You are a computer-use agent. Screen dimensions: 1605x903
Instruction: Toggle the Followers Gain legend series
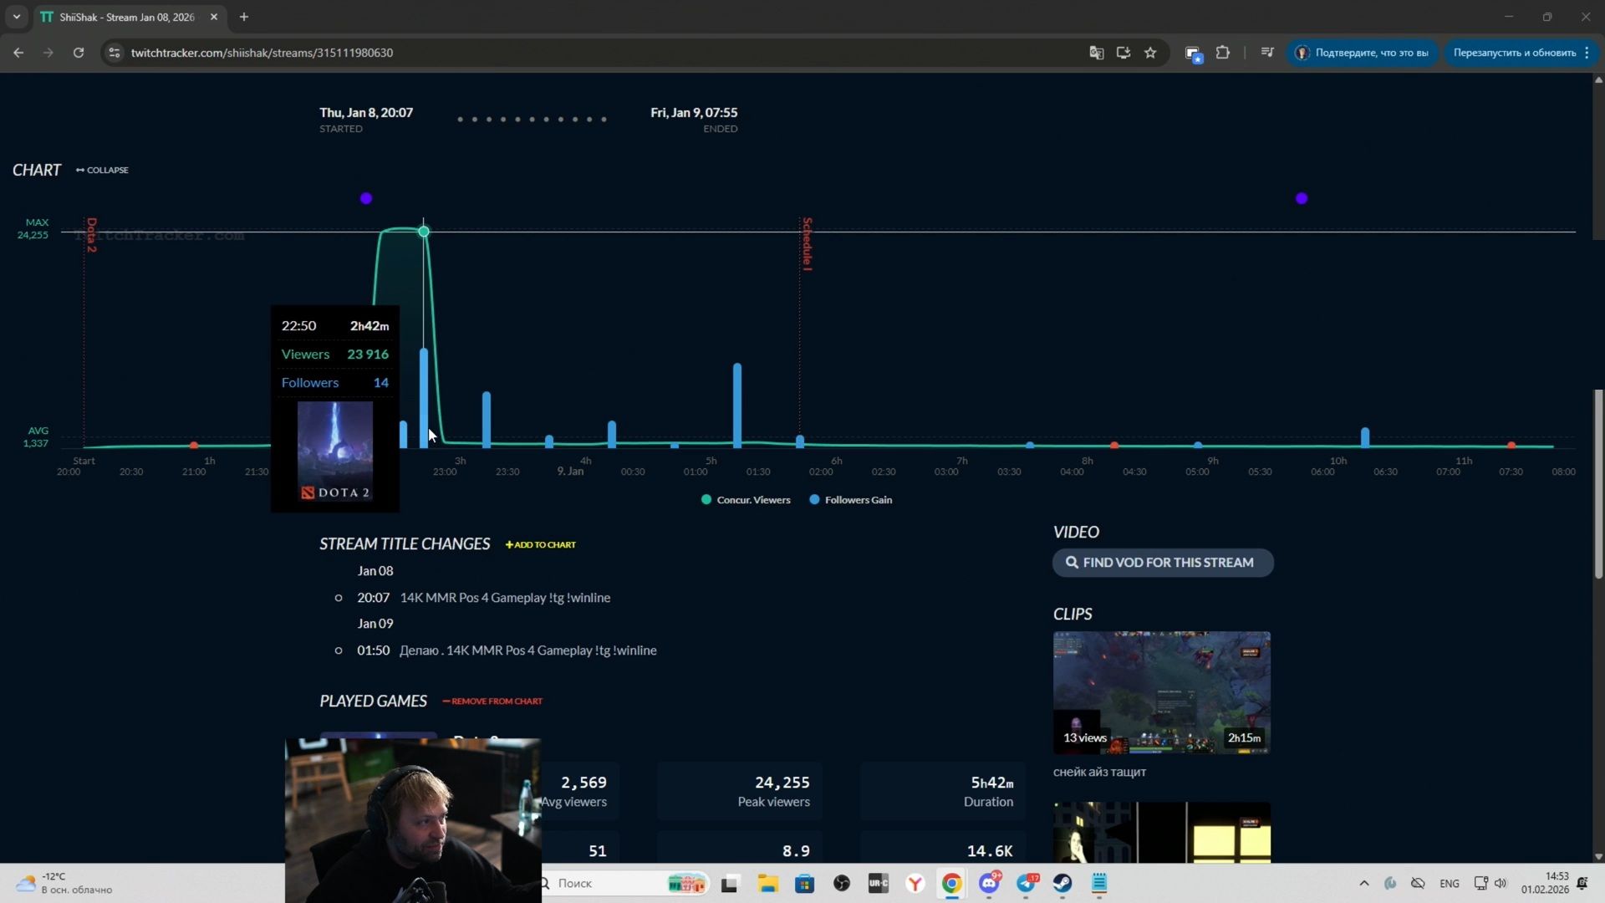(851, 500)
